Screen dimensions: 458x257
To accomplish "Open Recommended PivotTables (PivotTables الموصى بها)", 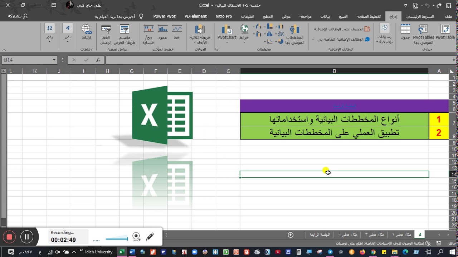I will click(423, 34).
